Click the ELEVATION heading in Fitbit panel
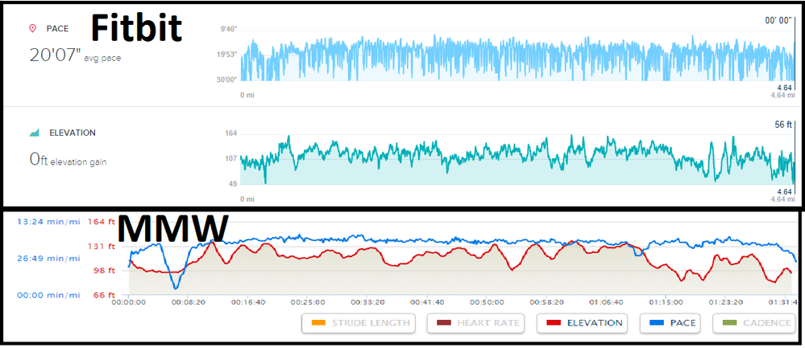The width and height of the screenshot is (805, 348). (73, 133)
